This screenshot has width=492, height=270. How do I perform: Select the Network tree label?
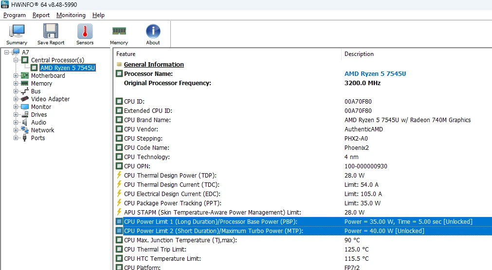click(x=42, y=130)
